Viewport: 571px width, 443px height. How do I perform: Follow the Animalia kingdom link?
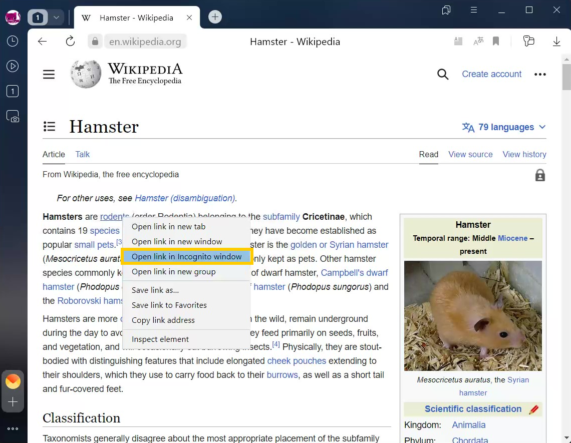point(468,425)
